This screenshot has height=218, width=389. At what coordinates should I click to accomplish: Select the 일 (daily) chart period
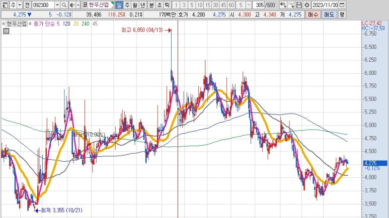coord(119,5)
